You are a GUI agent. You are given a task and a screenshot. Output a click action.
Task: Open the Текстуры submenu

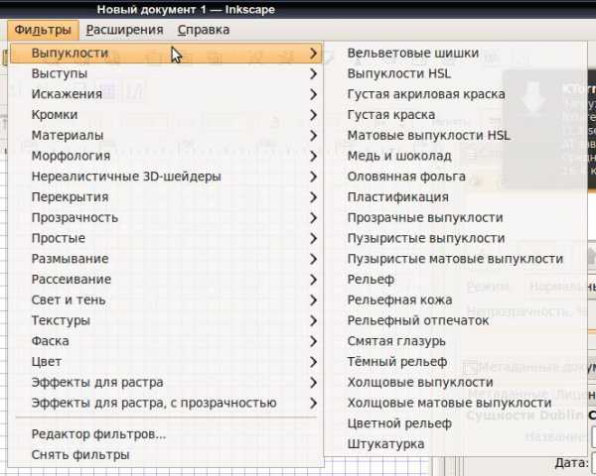166,320
